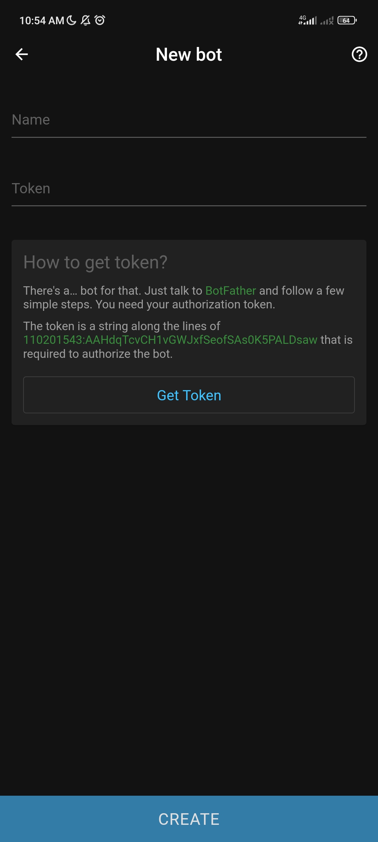This screenshot has width=378, height=842.
Task: Tap the muted bell status icon
Action: [85, 20]
